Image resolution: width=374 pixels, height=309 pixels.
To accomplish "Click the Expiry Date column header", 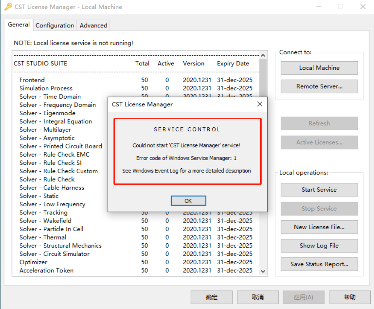I will pyautogui.click(x=233, y=63).
